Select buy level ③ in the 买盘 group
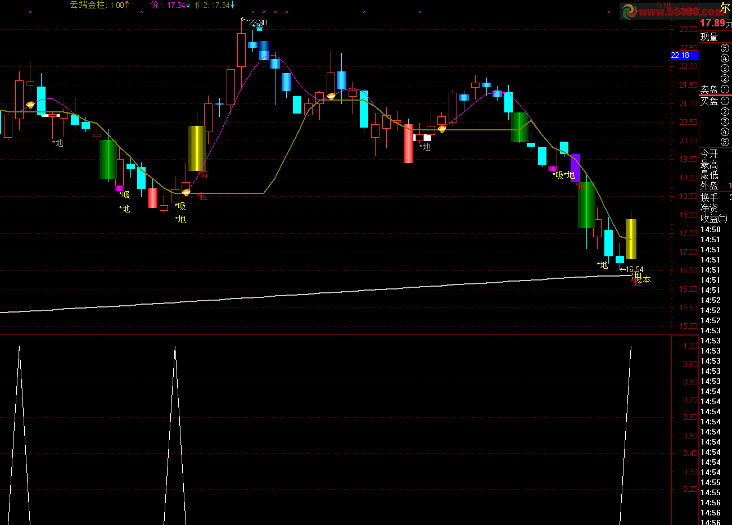 [x=725, y=122]
